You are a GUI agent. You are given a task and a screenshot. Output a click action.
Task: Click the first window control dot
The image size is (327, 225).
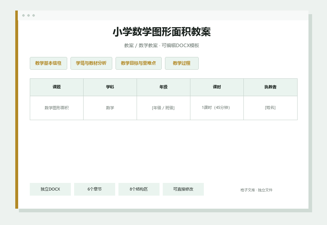click(23, 15)
